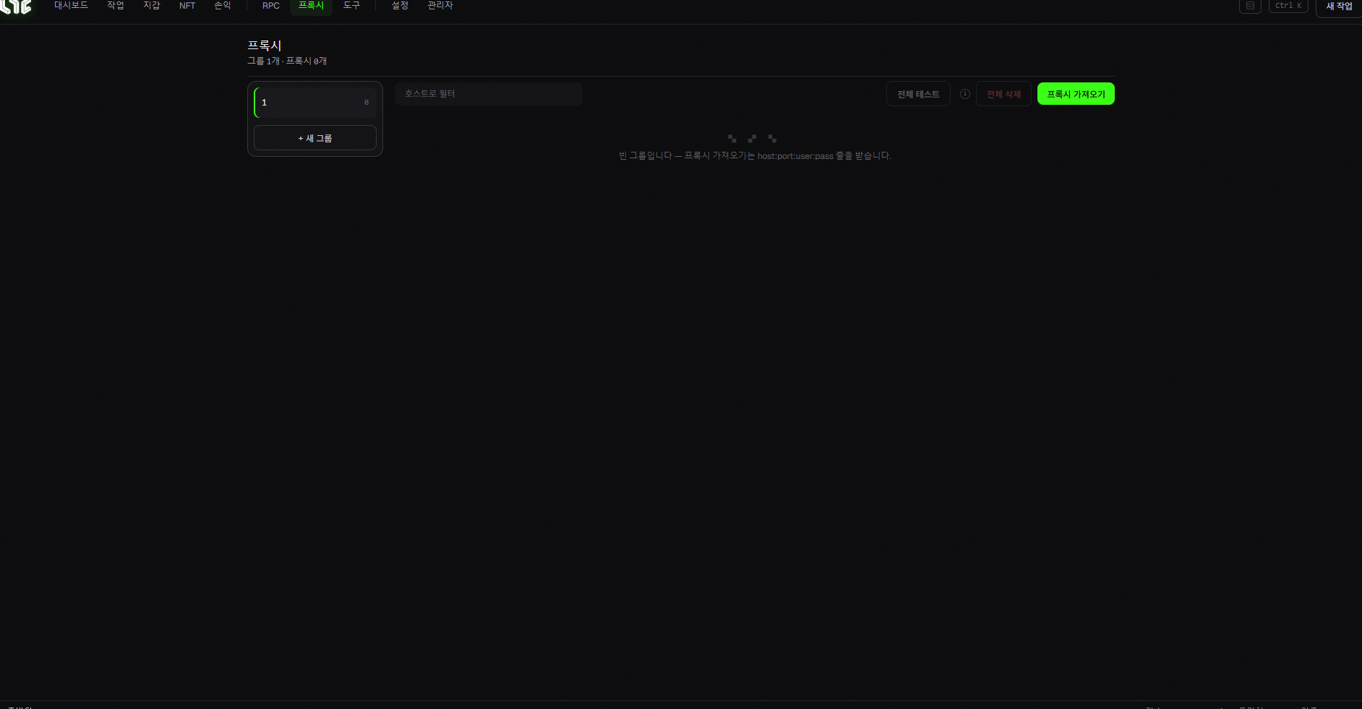Switch to the RPC tab
This screenshot has width=1362, height=709.
(271, 6)
